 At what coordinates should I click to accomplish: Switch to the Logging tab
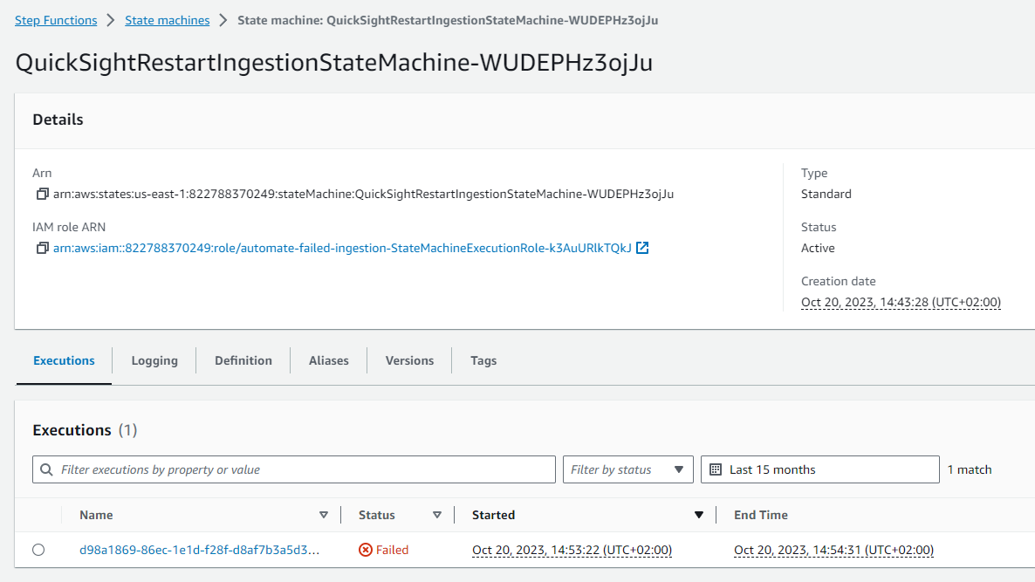click(154, 360)
